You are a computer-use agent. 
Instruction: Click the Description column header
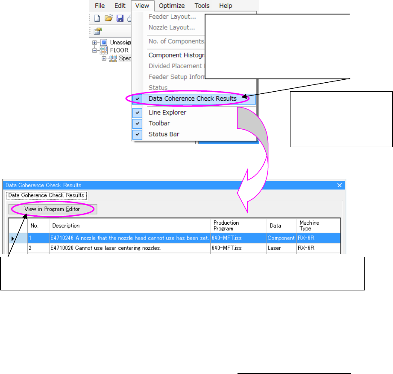click(x=129, y=226)
